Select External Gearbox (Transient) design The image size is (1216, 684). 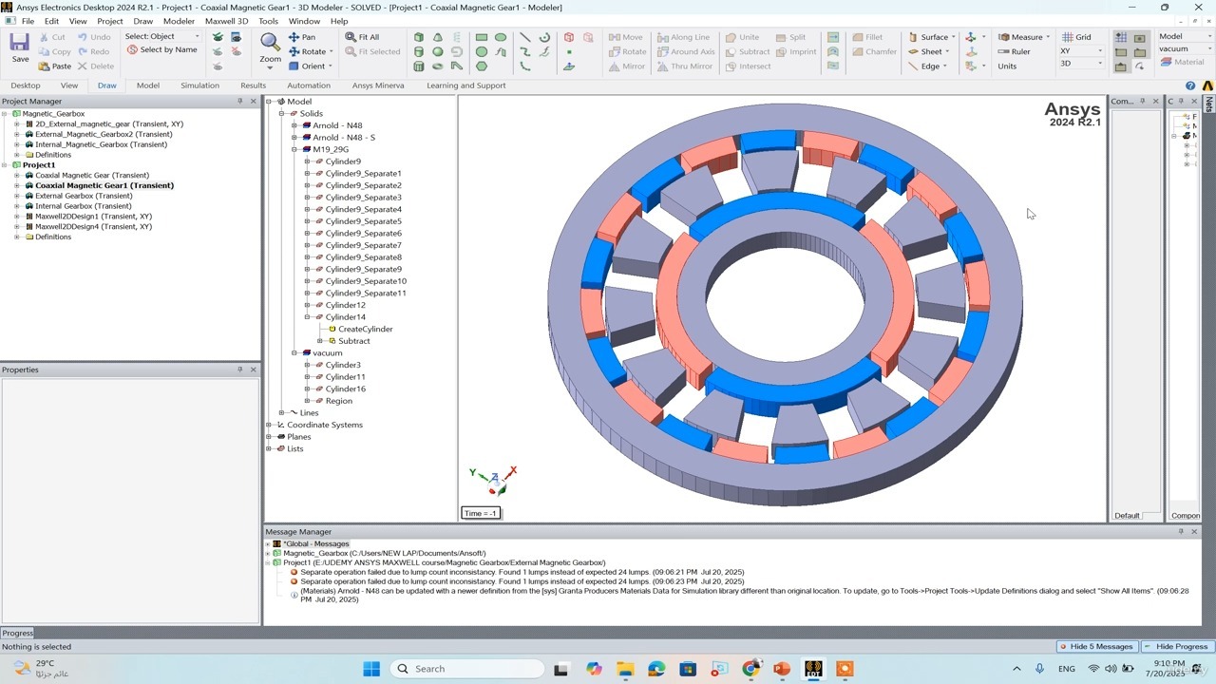(84, 196)
